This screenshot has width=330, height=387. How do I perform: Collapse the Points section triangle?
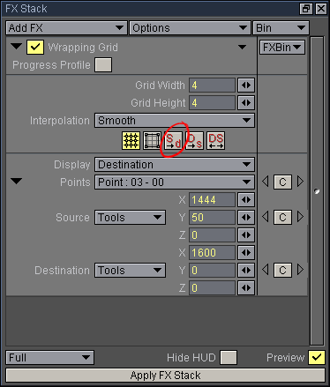pos(16,182)
